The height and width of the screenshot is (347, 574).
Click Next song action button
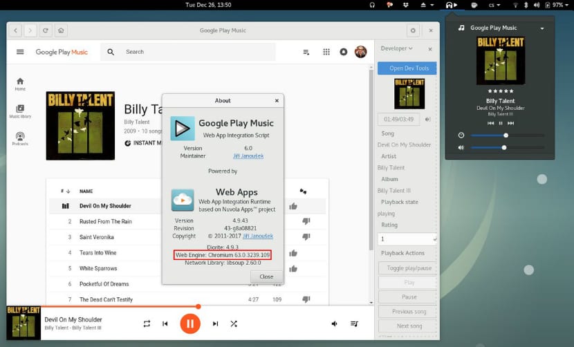[407, 326]
